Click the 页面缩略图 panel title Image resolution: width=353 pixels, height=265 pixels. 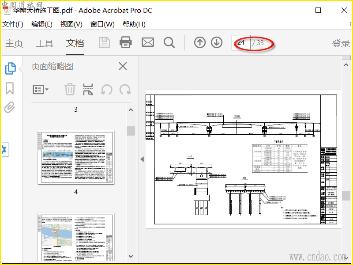pos(52,67)
